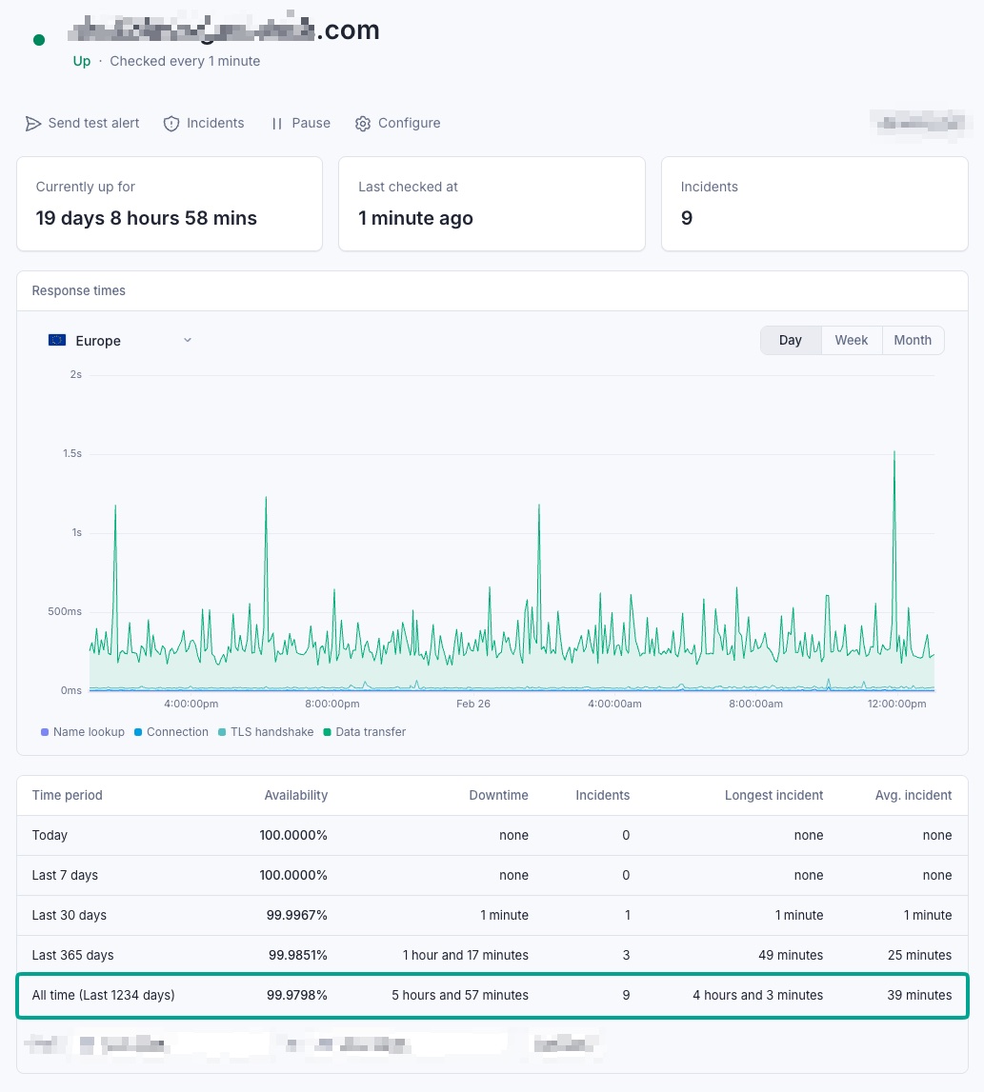This screenshot has height=1092, width=984.
Task: Click the European Union flag icon
Action: coord(57,340)
